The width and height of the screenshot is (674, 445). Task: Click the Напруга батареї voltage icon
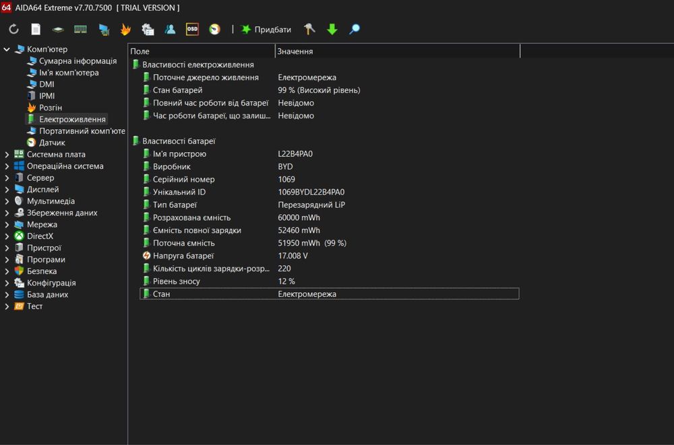click(146, 256)
